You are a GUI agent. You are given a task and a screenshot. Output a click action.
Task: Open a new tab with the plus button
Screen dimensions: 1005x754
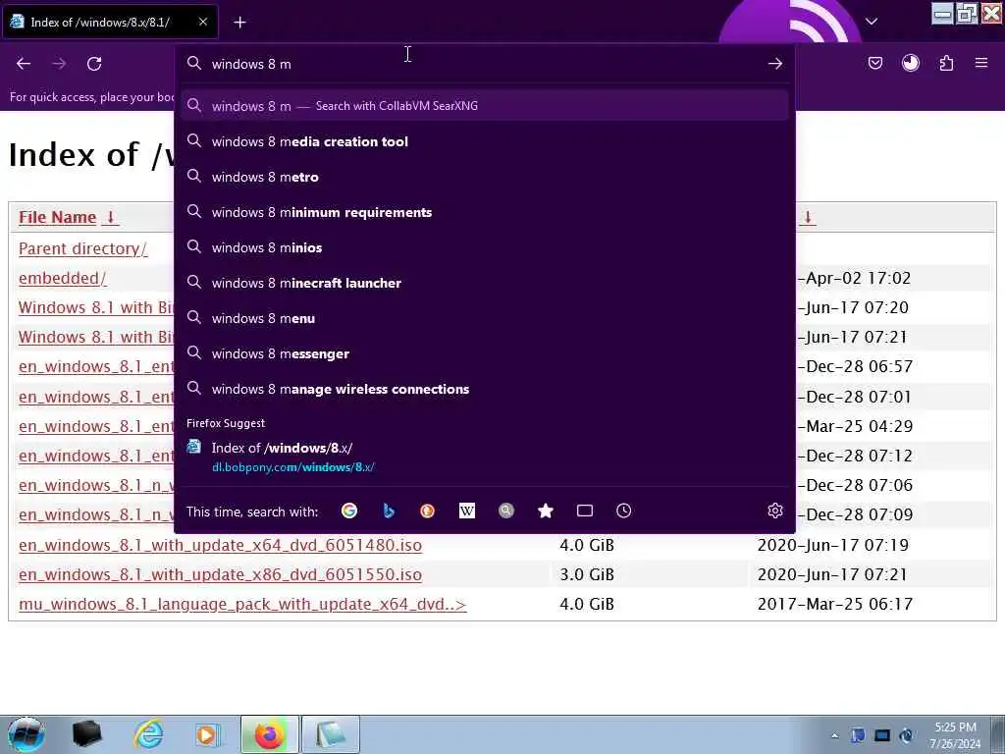coord(239,23)
